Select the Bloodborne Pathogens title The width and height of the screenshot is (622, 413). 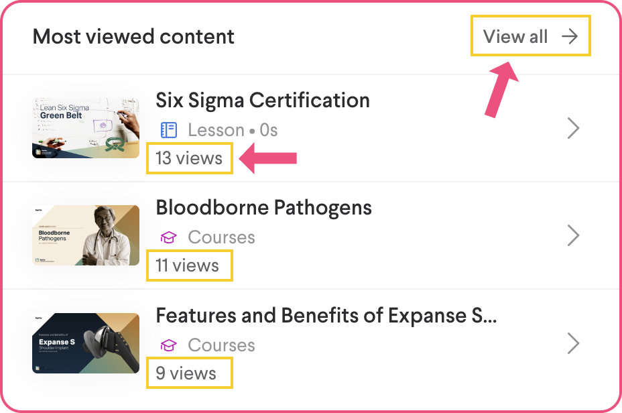pyautogui.click(x=263, y=208)
